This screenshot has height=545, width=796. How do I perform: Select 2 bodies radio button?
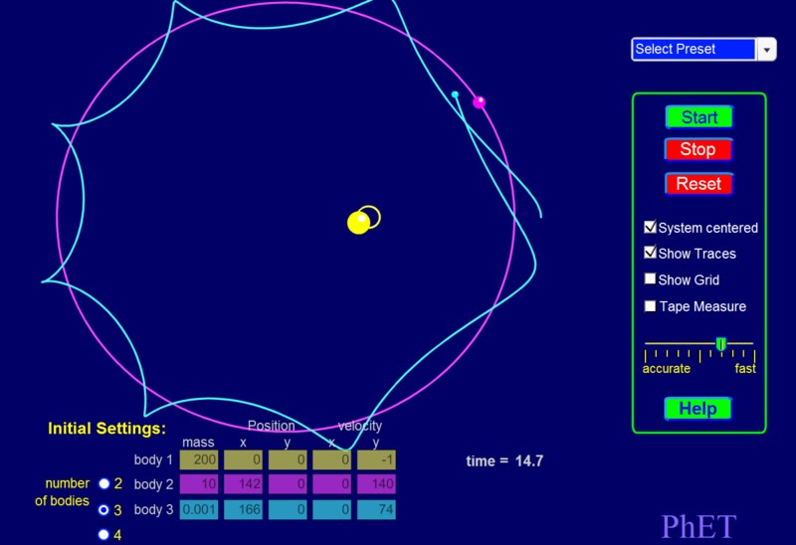point(104,483)
